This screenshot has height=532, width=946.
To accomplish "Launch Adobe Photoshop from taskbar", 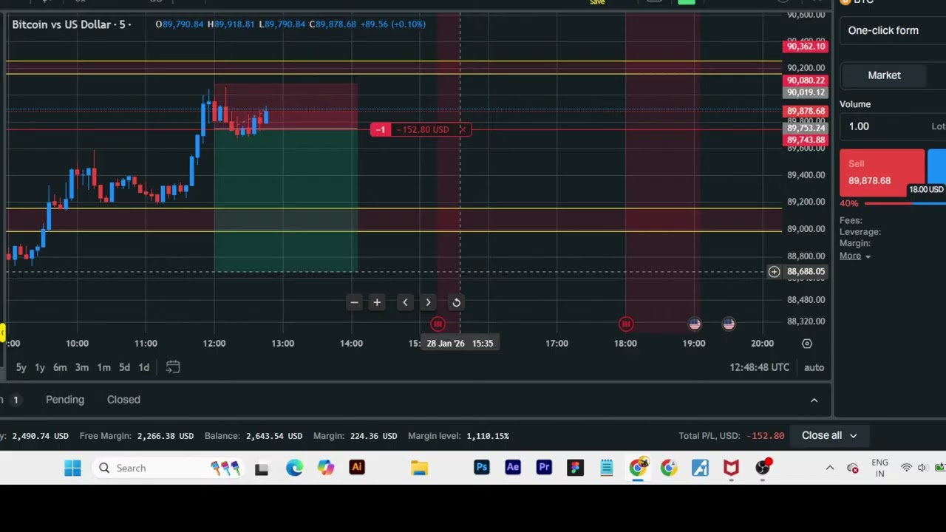I will point(482,468).
